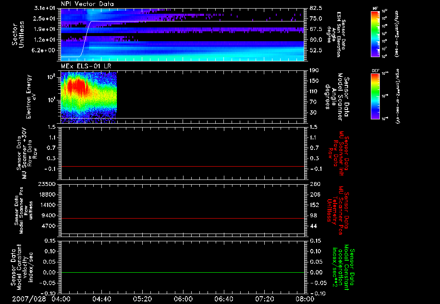
Task: Select the 'NPI Vector Data' panel title
Action: pyautogui.click(x=87, y=4)
